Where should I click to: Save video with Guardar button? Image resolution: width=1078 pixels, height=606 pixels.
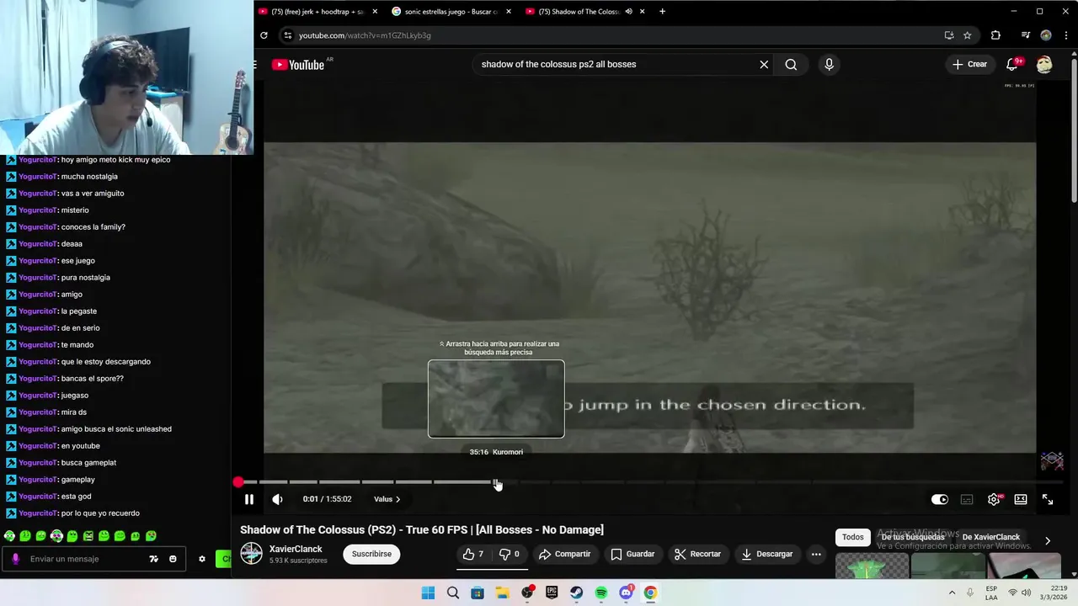tap(632, 554)
